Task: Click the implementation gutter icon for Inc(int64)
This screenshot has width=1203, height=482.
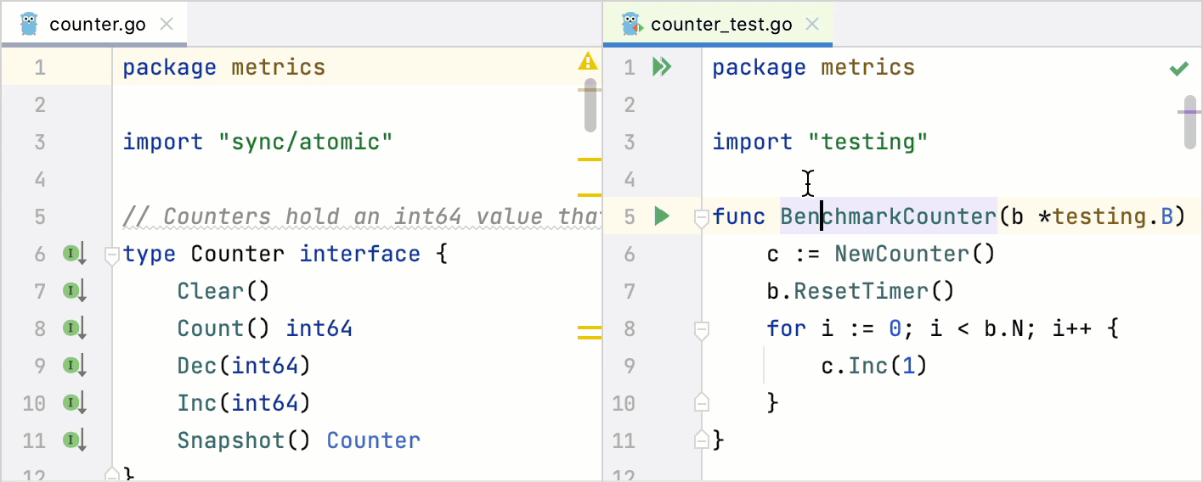Action: (x=75, y=403)
